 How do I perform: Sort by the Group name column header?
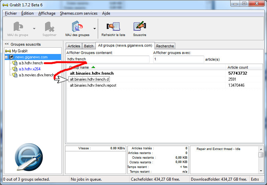(x=146, y=67)
